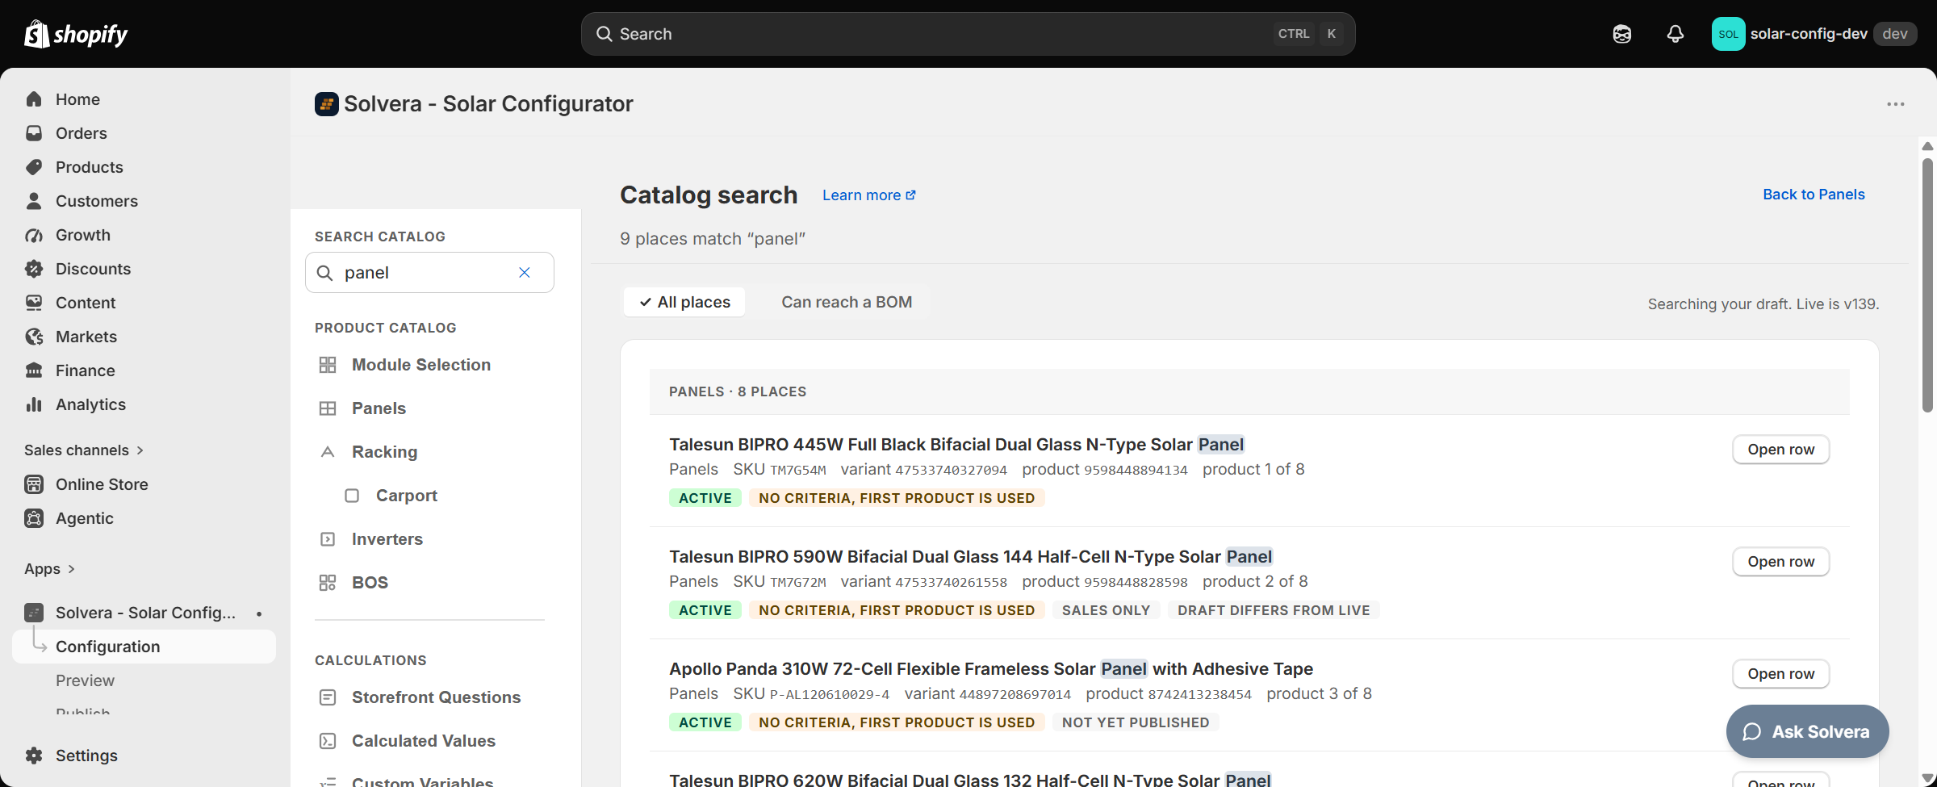Expand the Sales channels section
1937x787 pixels.
84,450
